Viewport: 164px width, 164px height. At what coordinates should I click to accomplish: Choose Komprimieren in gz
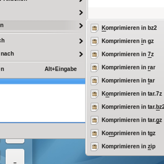coord(125,41)
